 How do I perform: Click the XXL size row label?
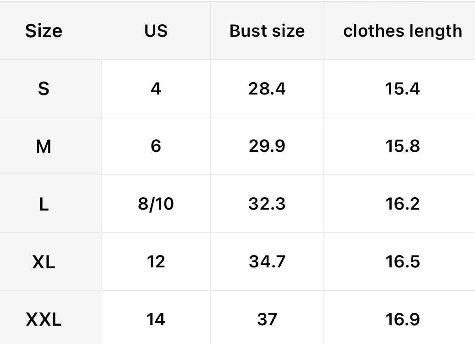pos(44,319)
